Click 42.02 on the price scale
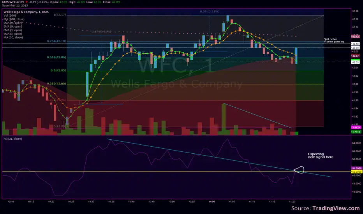This screenshot has height=214, width=363. [x=355, y=76]
